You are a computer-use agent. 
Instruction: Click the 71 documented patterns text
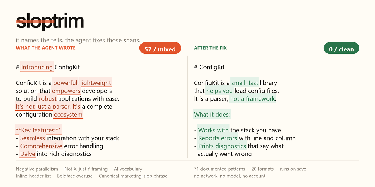point(219,169)
